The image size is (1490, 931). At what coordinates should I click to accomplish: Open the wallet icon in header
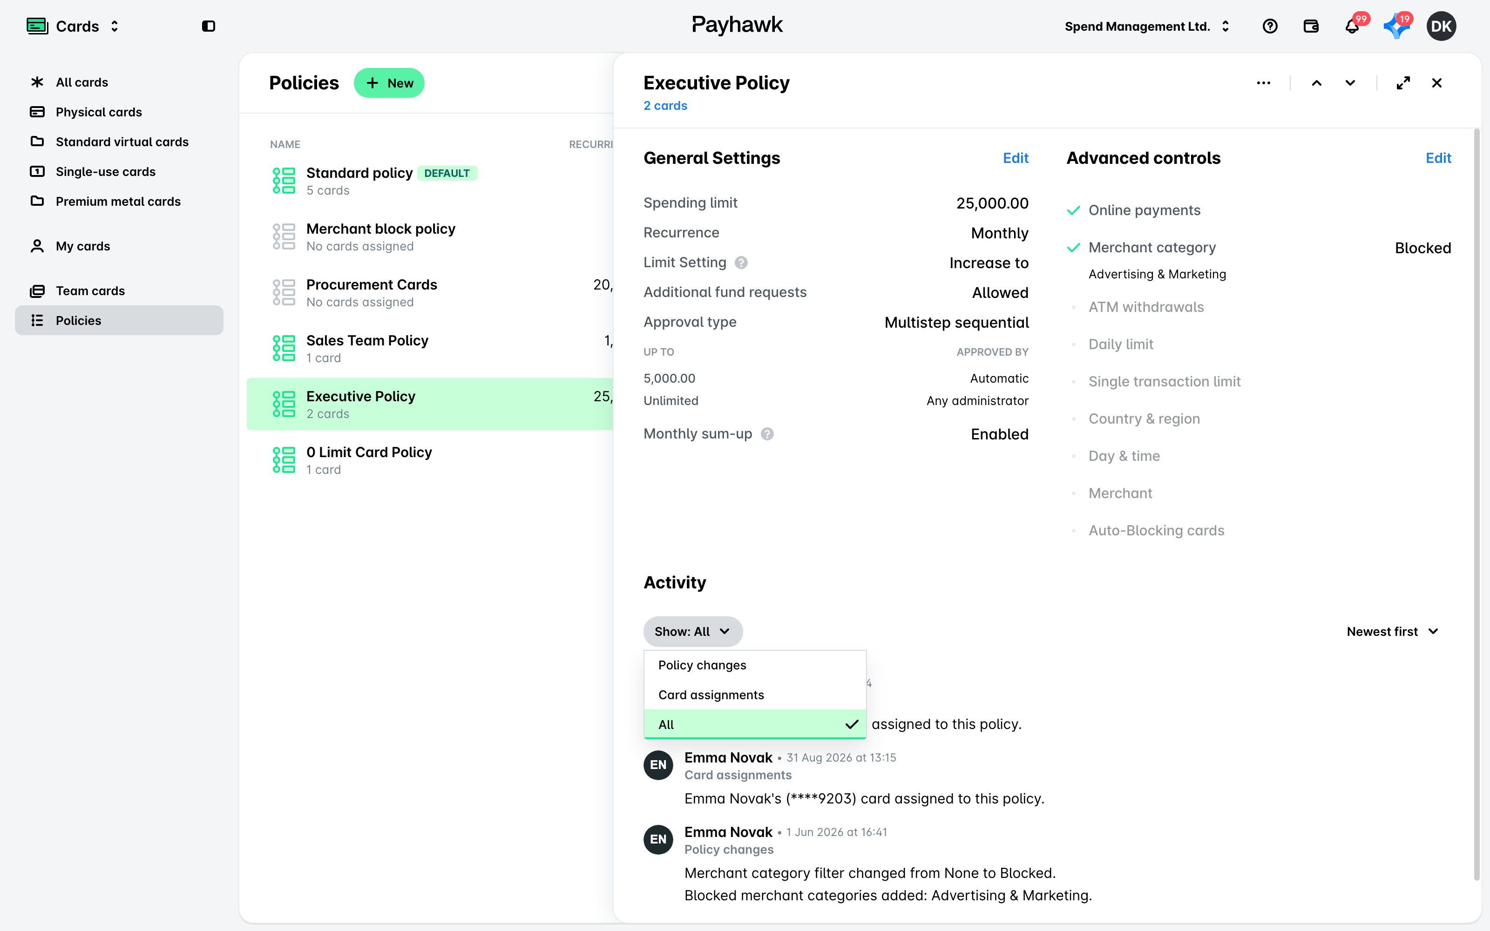tap(1311, 26)
